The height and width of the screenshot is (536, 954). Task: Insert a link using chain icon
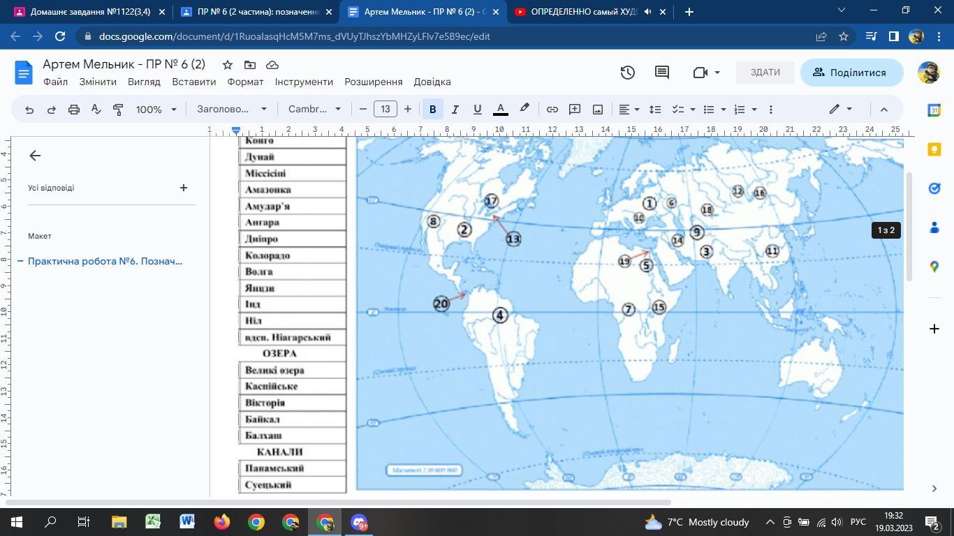point(552,110)
